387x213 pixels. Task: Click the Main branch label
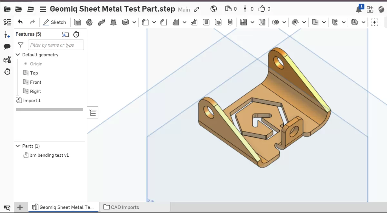point(184,10)
